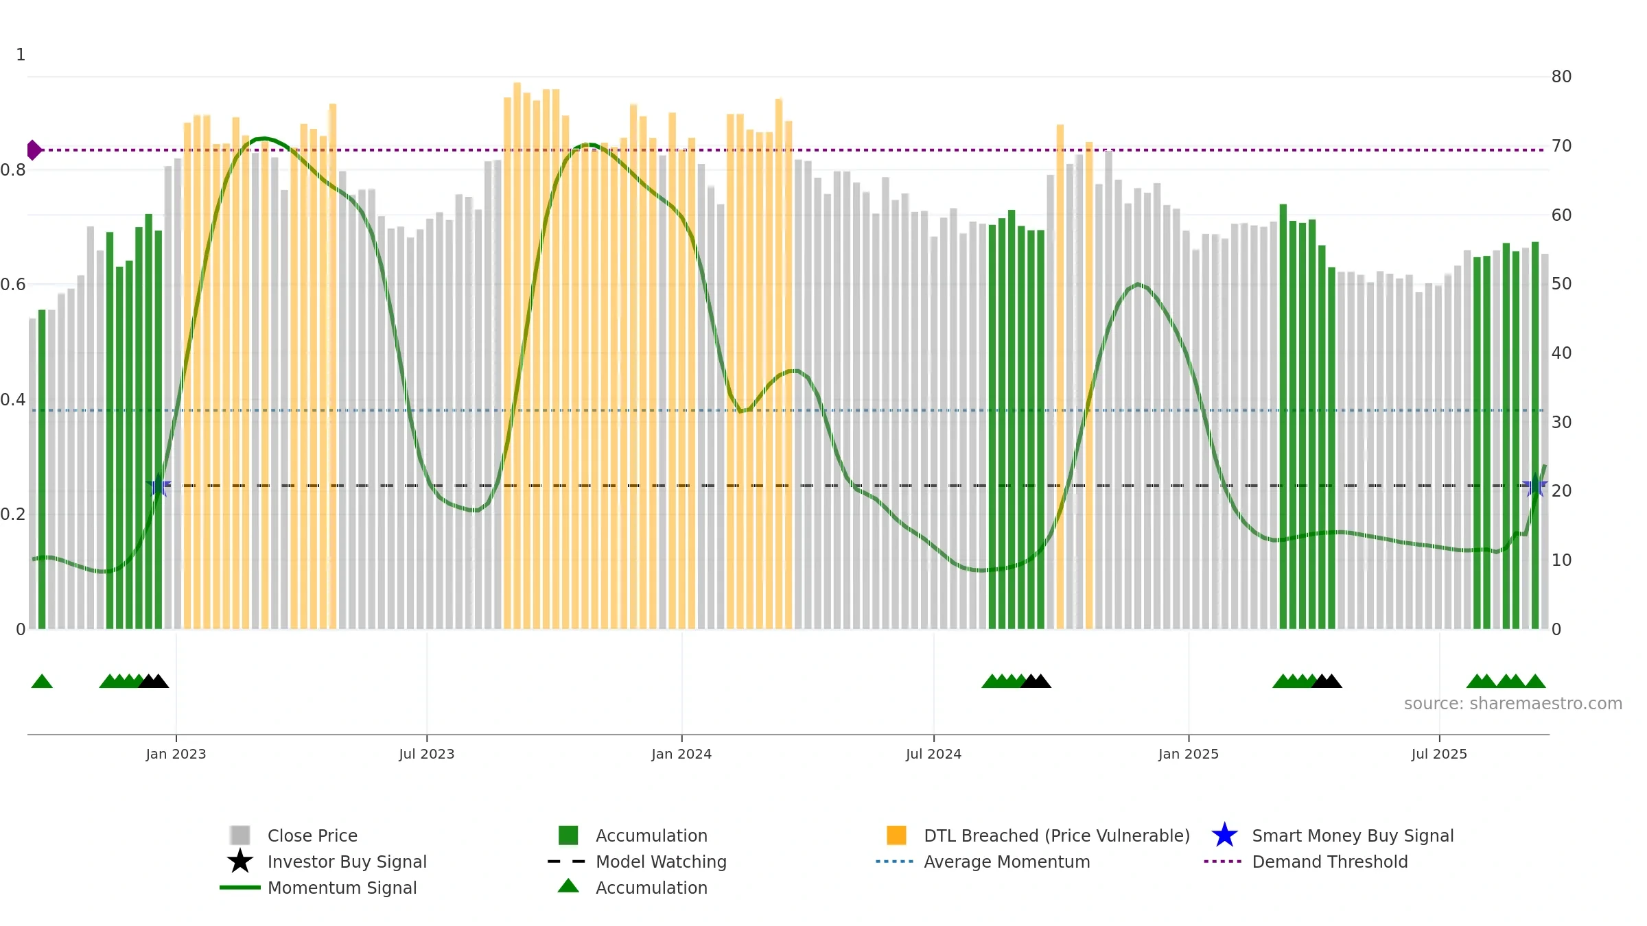Click the Jul 2025 axis label
This screenshot has height=926, width=1647.
(1439, 755)
